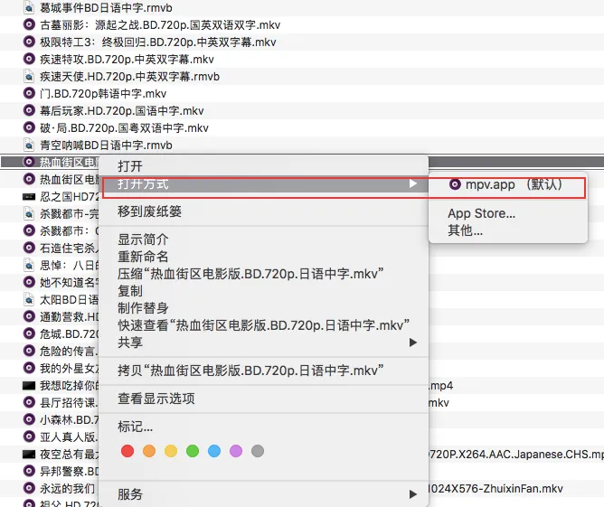Screen dimensions: 604x507
Task: Select file 幕后玩家.HD.720p.国语中字.mkv
Action: pyautogui.click(x=122, y=111)
